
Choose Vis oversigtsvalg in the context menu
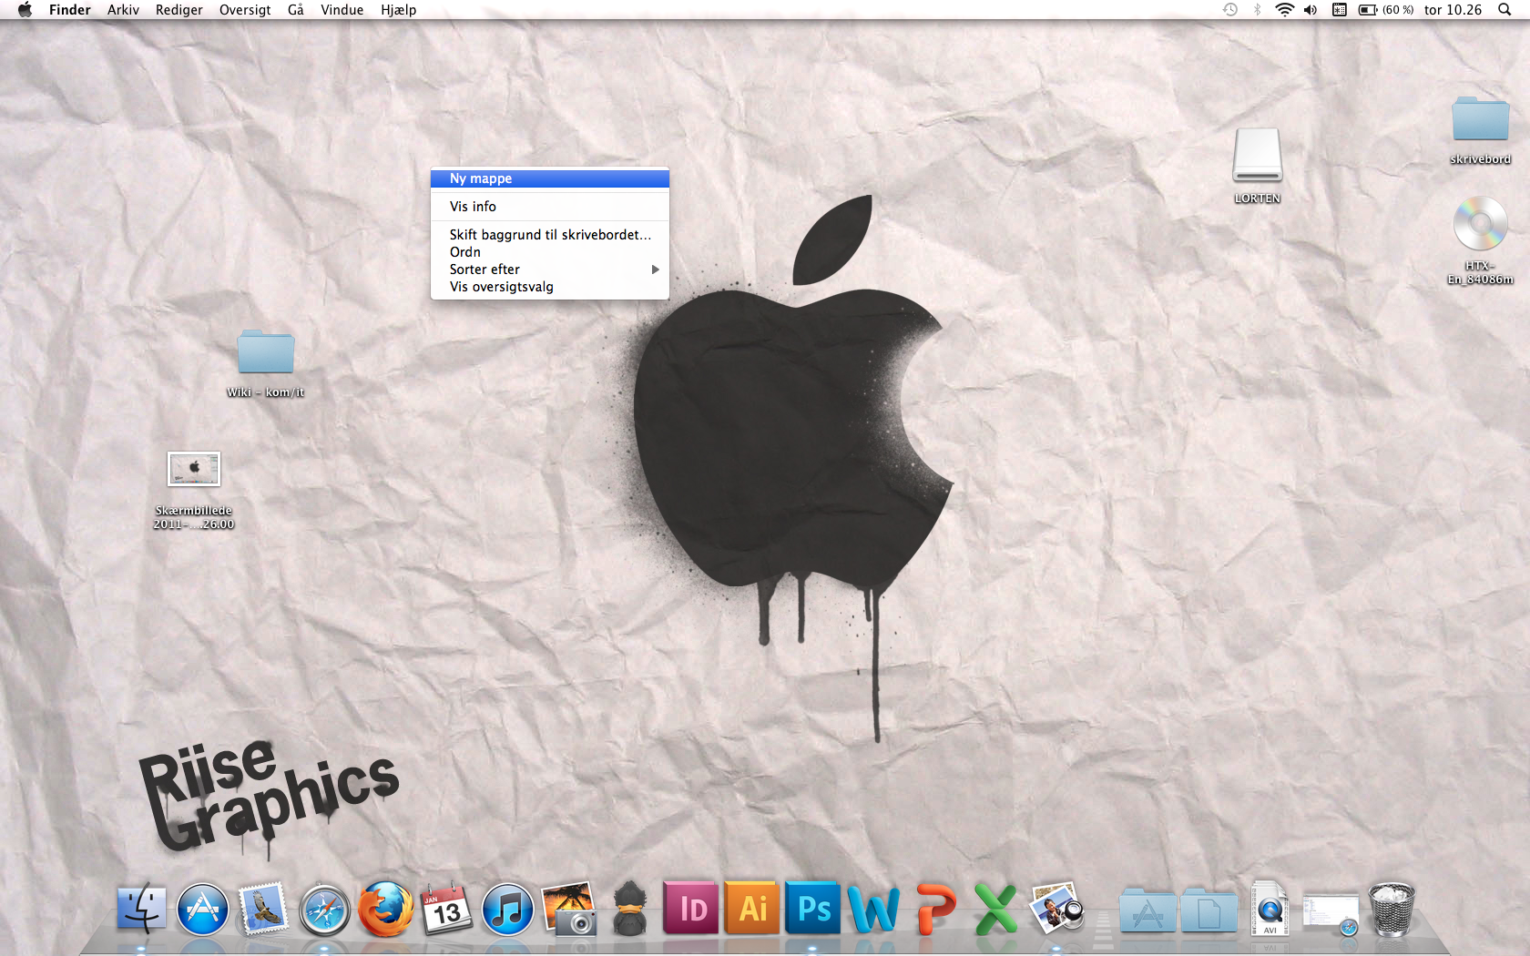click(x=550, y=287)
